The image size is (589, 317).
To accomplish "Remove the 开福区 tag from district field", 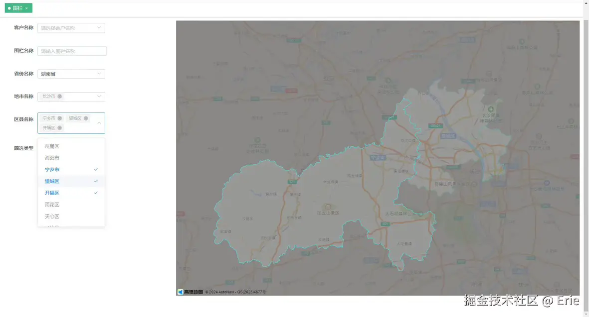I will 60,128.
